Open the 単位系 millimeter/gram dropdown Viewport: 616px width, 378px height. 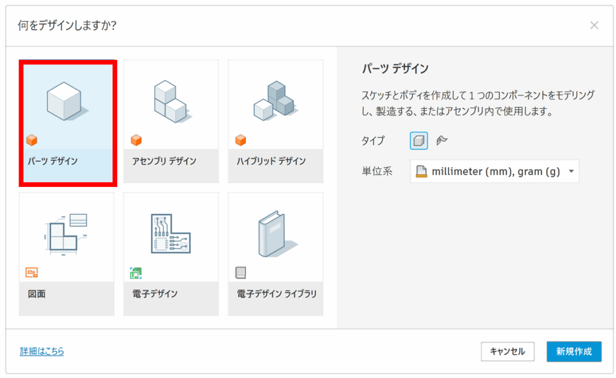click(494, 171)
